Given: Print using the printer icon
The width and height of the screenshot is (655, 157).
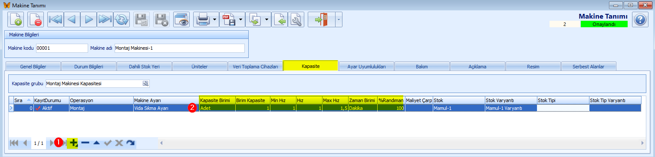Looking at the screenshot, I should point(202,20).
